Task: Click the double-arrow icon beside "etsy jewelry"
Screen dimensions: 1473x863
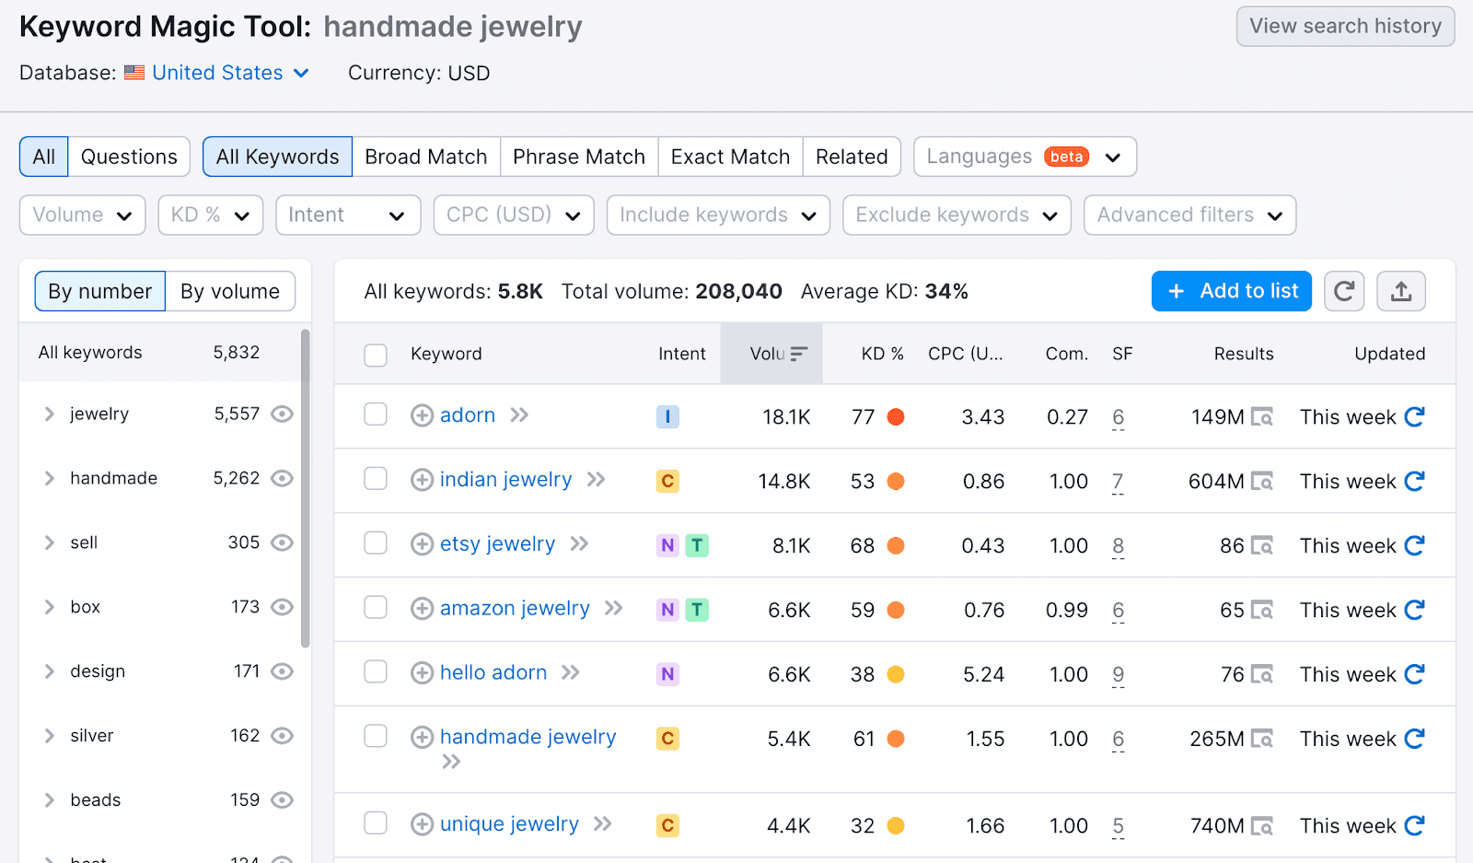Action: click(x=579, y=543)
